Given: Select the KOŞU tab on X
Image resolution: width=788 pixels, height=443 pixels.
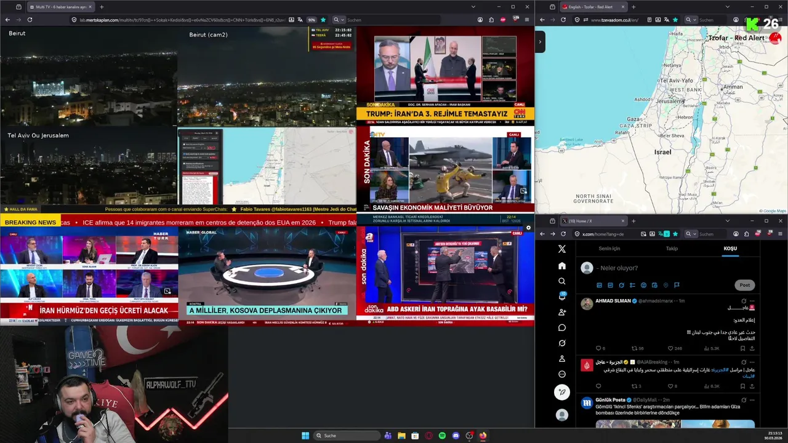Looking at the screenshot, I should click(730, 249).
